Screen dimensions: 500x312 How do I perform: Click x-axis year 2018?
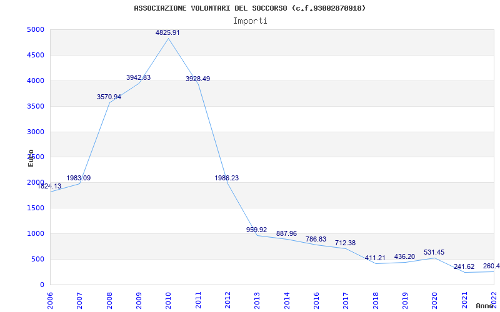pos(375,300)
